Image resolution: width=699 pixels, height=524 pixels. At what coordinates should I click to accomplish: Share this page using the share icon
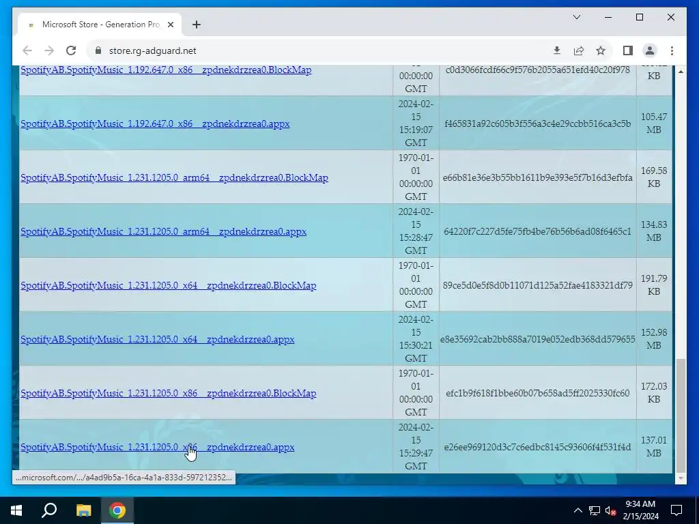click(579, 50)
